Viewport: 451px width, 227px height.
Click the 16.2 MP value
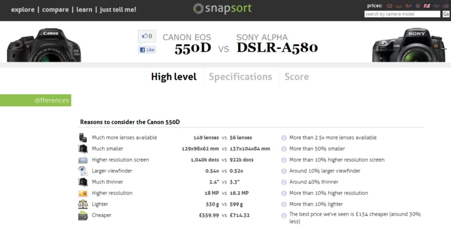point(240,193)
